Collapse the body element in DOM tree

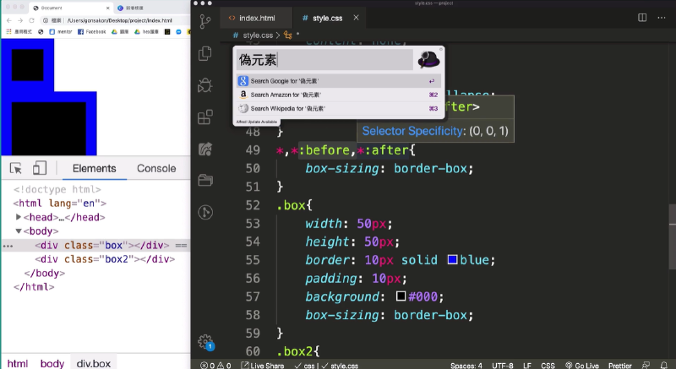(x=19, y=231)
